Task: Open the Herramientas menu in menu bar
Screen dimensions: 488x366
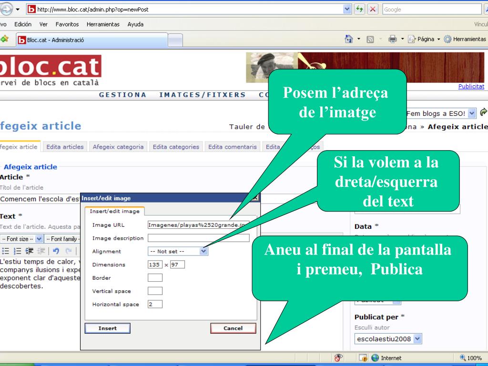Action: (103, 24)
